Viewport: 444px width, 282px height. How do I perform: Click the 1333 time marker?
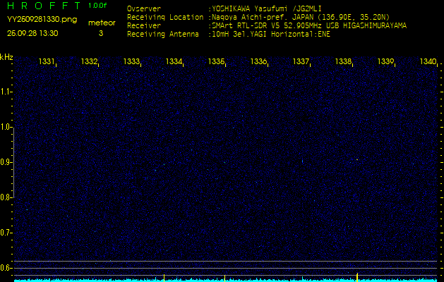(x=131, y=62)
